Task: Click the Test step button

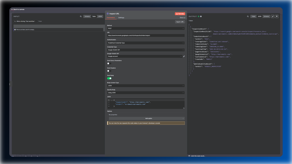Action: coord(180,14)
